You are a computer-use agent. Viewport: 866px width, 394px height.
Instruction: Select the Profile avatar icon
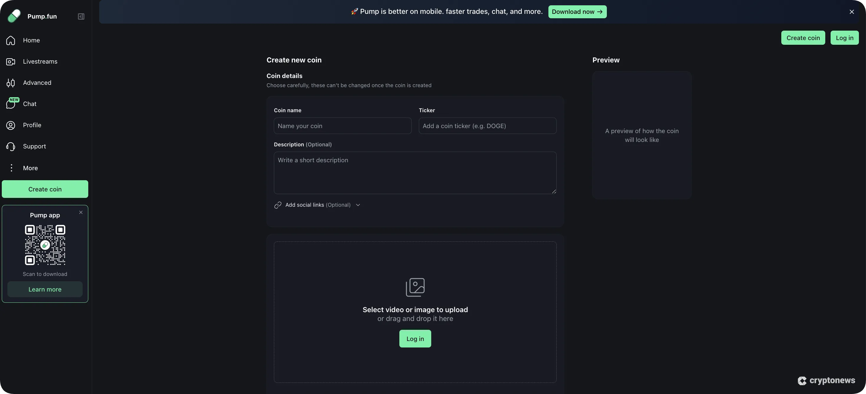coord(10,125)
